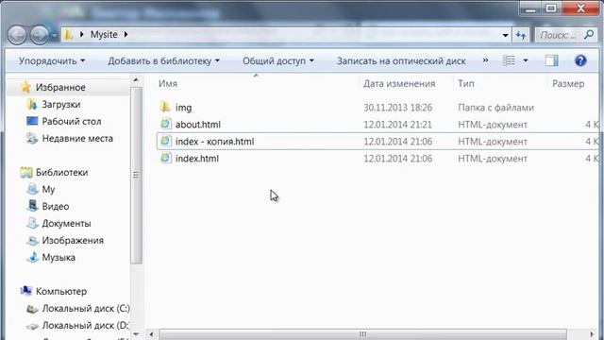Click the Рабочий стол icon
Viewport: 604px width, 340px height.
click(32, 121)
